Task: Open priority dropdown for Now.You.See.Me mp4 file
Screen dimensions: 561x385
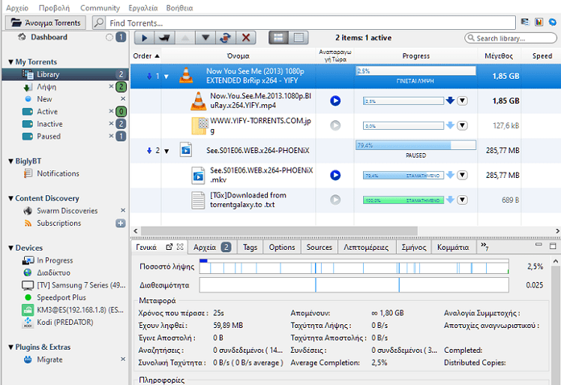Action: click(x=462, y=101)
